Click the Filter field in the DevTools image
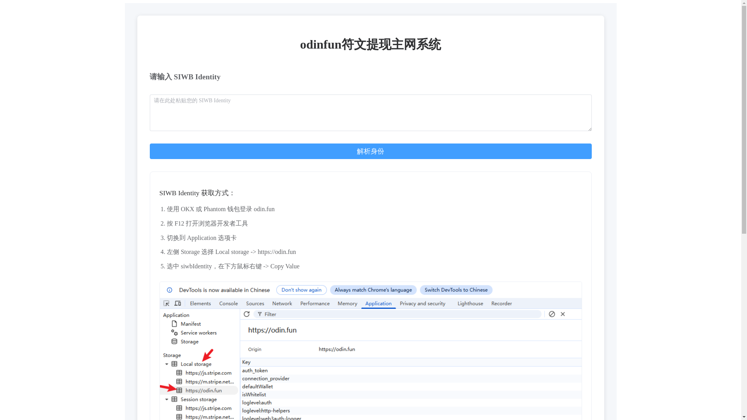 tap(398, 314)
